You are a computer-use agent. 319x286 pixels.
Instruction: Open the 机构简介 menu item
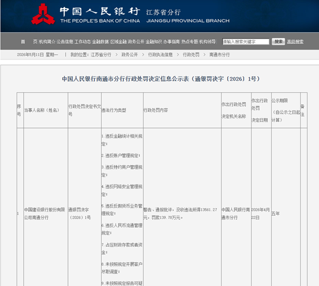pos(47,42)
